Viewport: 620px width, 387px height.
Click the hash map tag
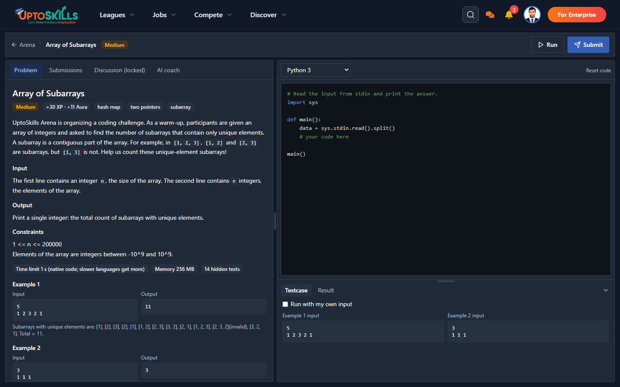109,107
